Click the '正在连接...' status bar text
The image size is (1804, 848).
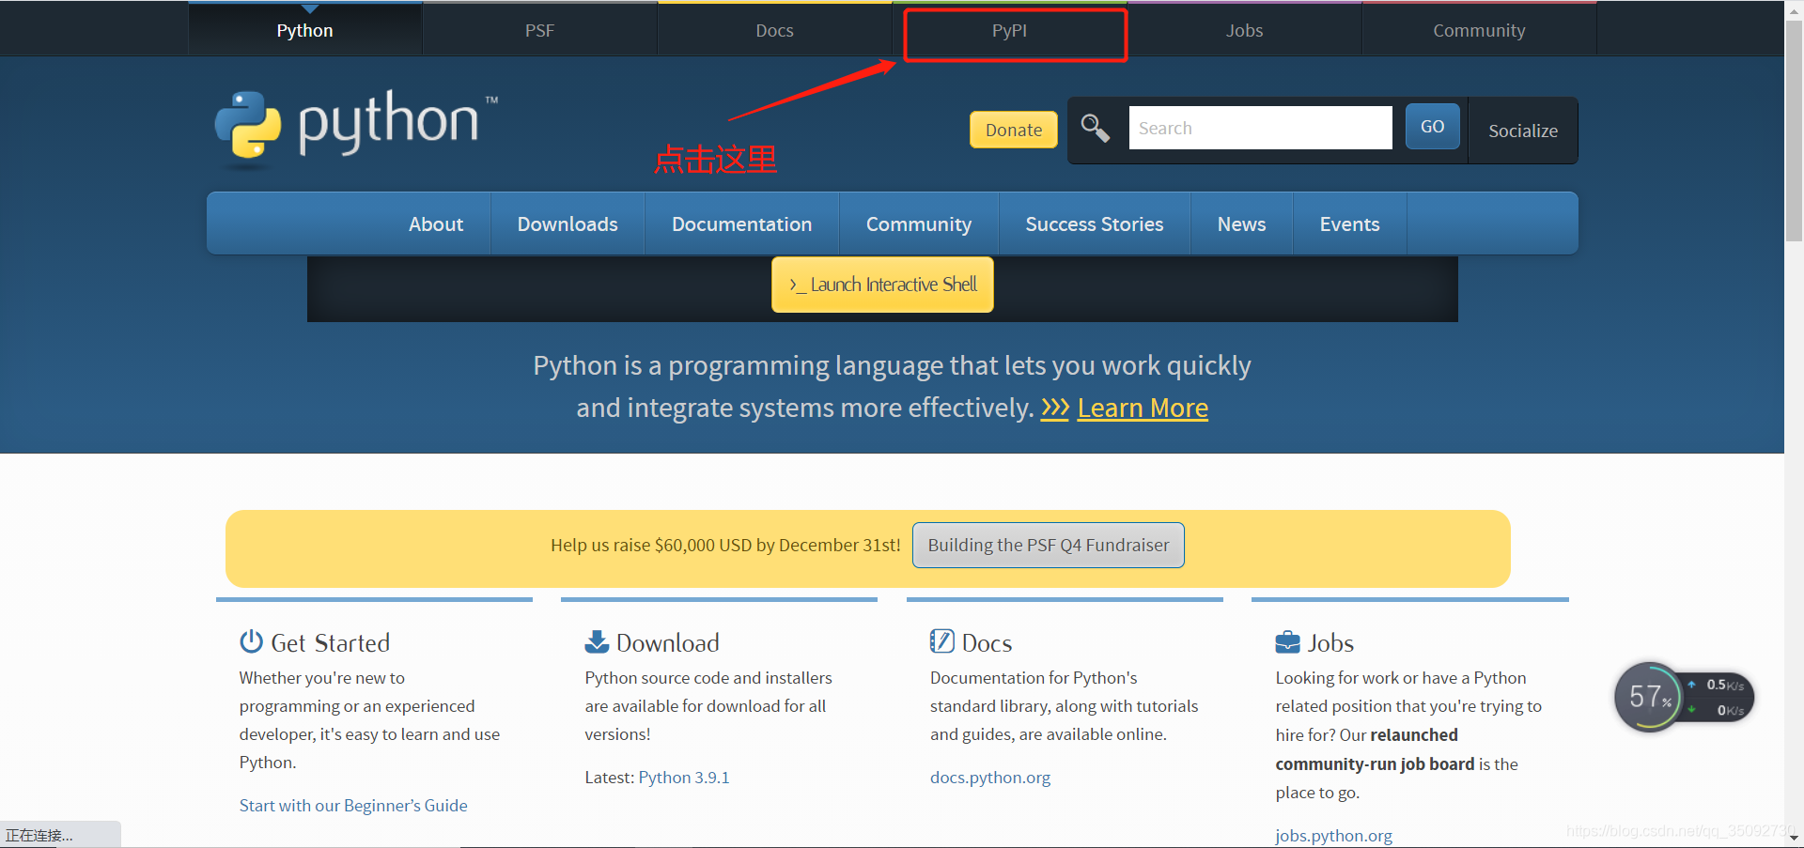pyautogui.click(x=39, y=835)
